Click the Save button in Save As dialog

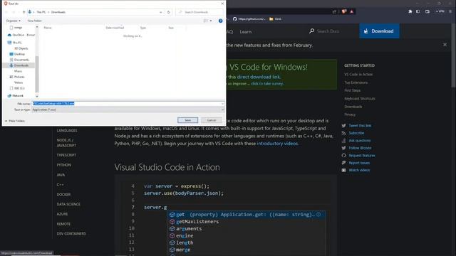[x=187, y=120]
